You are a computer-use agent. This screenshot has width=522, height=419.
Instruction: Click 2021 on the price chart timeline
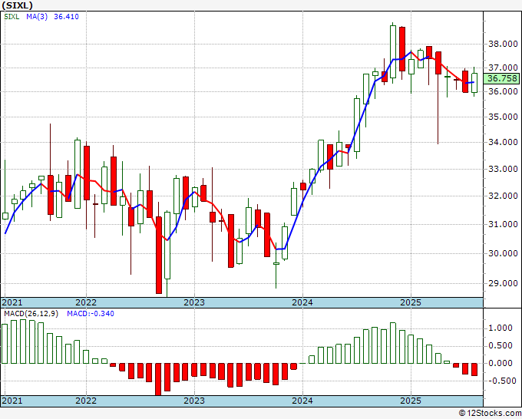click(12, 302)
